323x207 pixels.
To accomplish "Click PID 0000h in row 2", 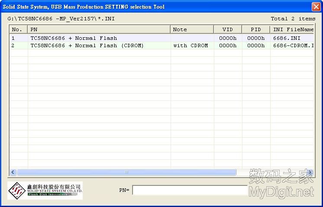I will click(x=256, y=45).
